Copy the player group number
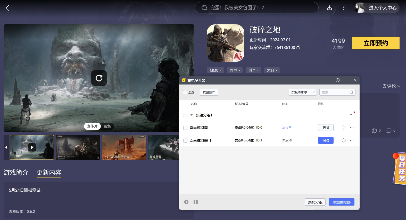The image size is (406, 220). (x=298, y=47)
